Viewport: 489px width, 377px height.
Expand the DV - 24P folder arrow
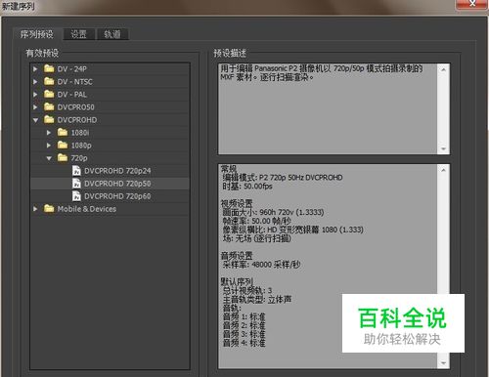click(35, 69)
